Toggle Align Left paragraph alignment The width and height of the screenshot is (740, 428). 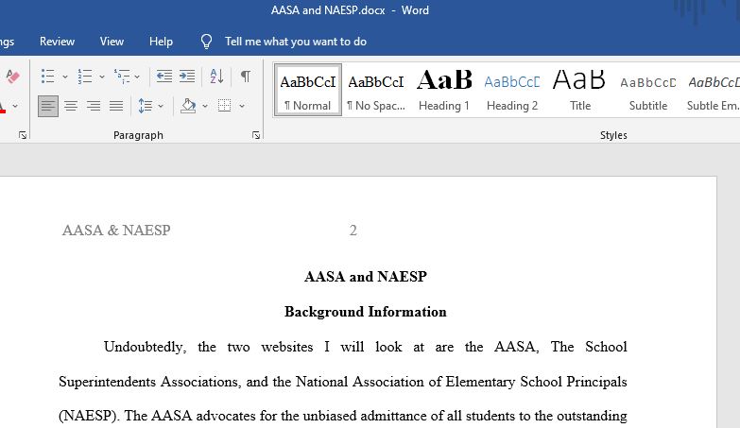[48, 106]
